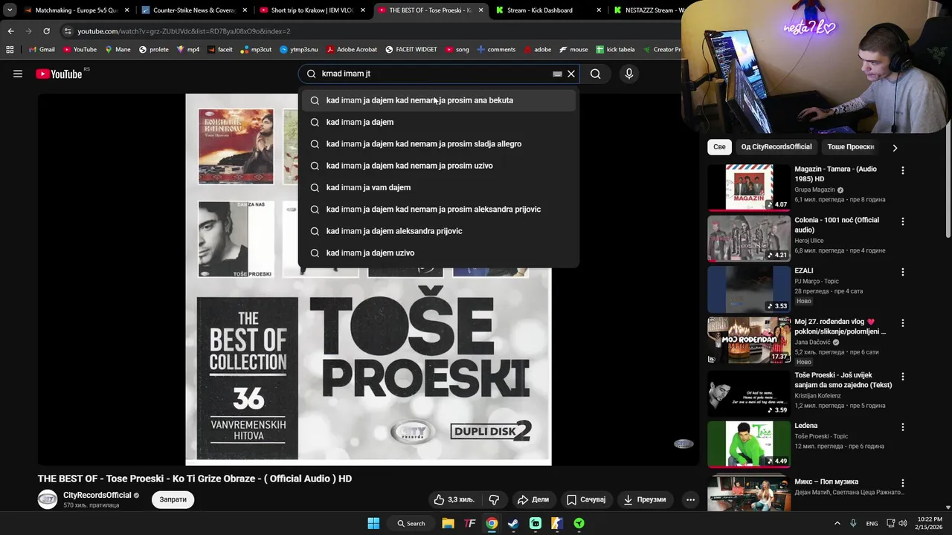Clear the search box with the X
952x535 pixels.
(x=571, y=74)
